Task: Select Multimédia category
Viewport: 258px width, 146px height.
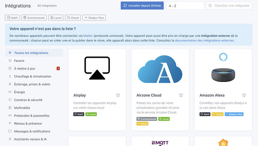Action: click(x=34, y=108)
